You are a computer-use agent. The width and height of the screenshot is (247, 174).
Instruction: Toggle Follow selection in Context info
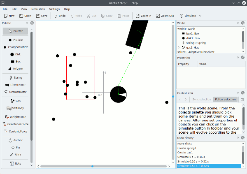coord(225,100)
